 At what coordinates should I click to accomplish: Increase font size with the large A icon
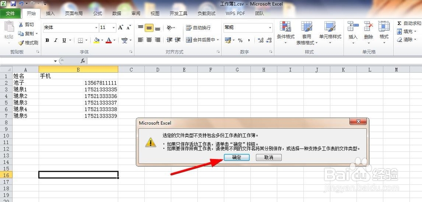click(121, 27)
